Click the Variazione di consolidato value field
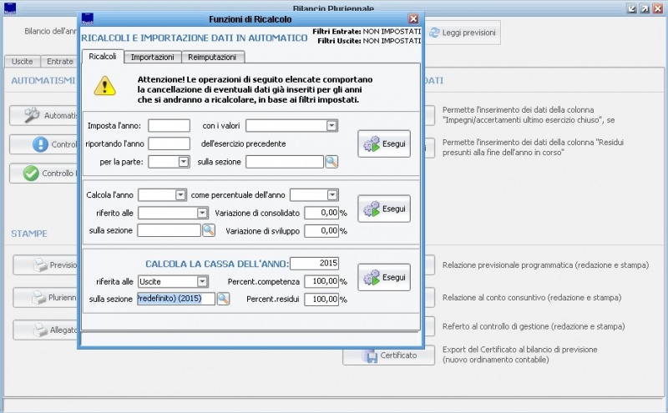Viewport: 668px width, 413px height. (321, 213)
